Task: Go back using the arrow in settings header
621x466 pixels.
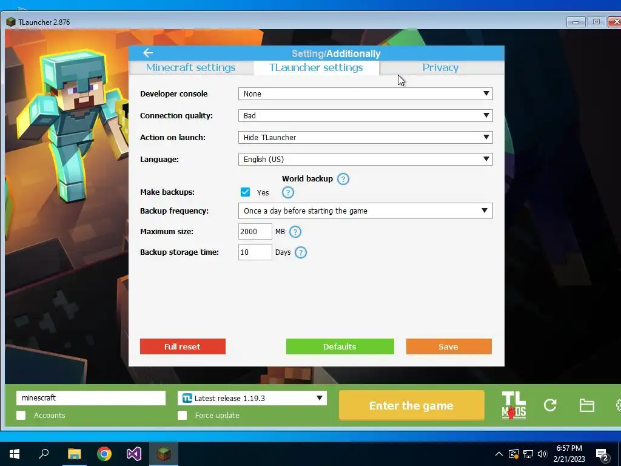Action: [x=148, y=53]
